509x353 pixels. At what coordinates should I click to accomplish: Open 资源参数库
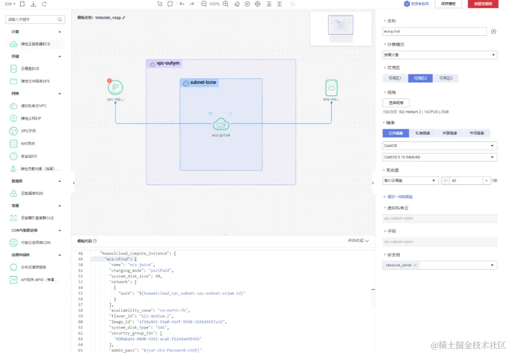click(417, 4)
